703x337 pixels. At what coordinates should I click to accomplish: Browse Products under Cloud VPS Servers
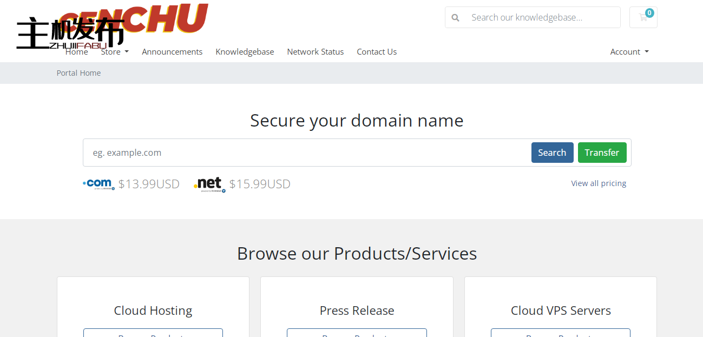click(560, 334)
